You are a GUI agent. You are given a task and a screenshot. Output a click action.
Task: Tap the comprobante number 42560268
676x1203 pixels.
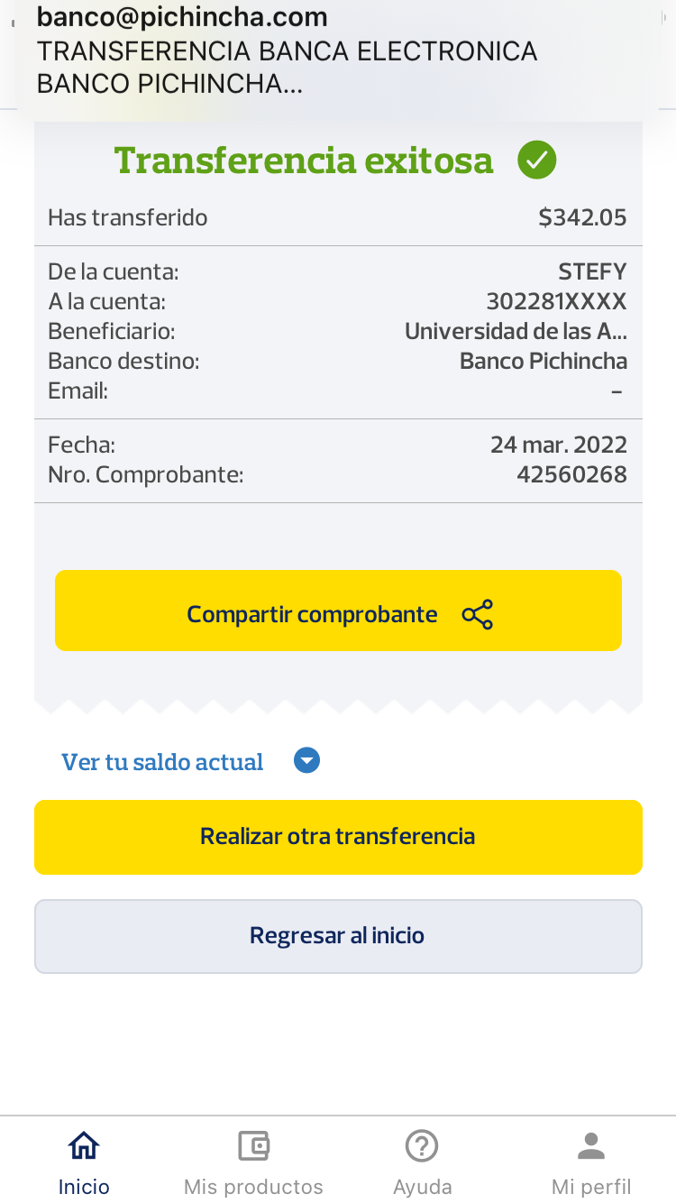pyautogui.click(x=571, y=474)
